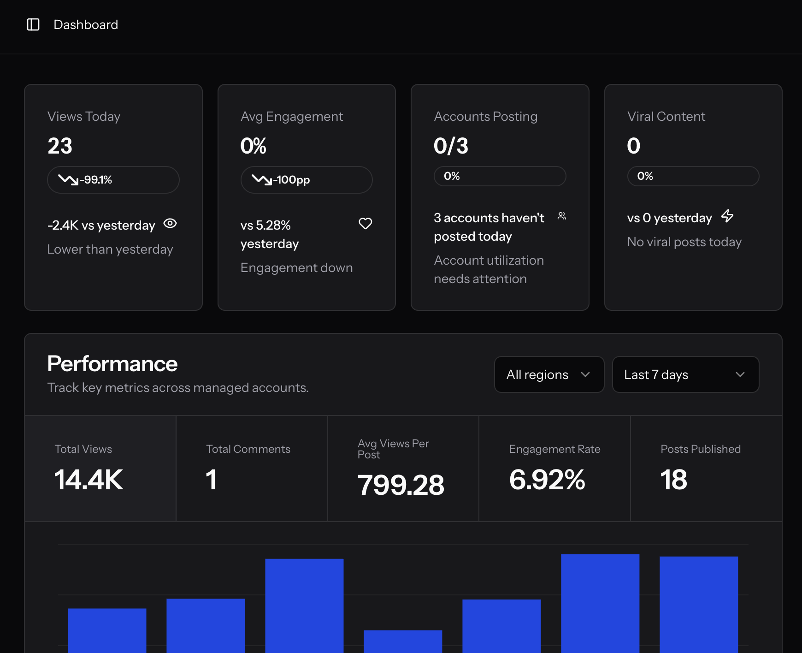Select the Total Views metric tab
Image resolution: width=802 pixels, height=653 pixels.
pos(100,469)
